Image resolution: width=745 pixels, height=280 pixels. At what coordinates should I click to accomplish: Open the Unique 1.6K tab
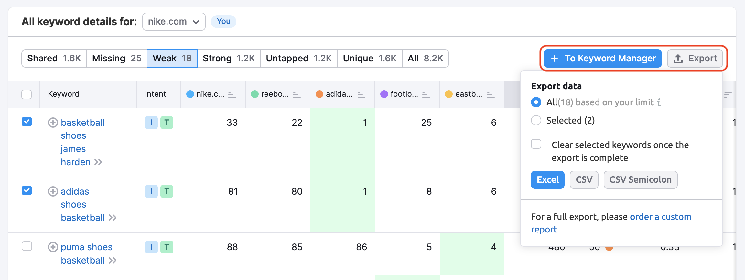pyautogui.click(x=370, y=59)
